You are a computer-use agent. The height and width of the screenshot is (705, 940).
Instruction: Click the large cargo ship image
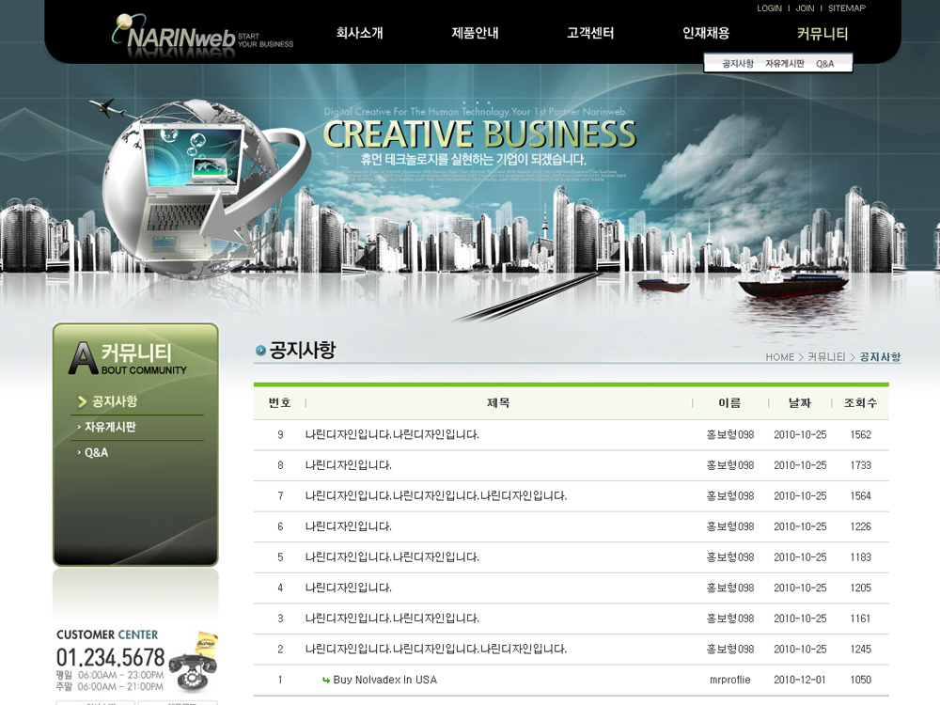[785, 287]
